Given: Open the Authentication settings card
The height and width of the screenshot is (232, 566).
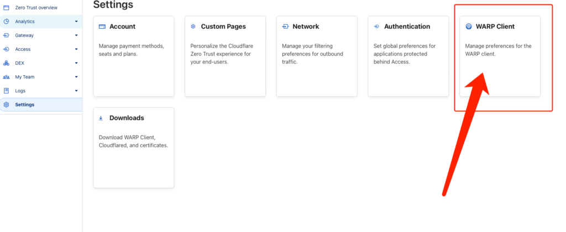Looking at the screenshot, I should coord(408,56).
